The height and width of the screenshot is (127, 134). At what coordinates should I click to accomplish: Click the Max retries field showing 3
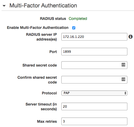(94, 121)
